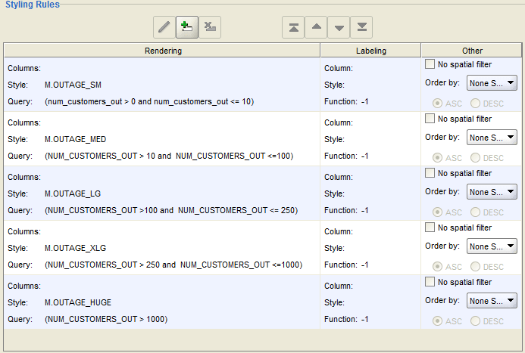Click Function: -1 in M.OUTAGE_HUGE row
The width and height of the screenshot is (525, 353).
[346, 319]
